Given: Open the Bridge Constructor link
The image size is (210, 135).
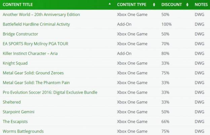Looking at the screenshot, I should click(20, 34).
